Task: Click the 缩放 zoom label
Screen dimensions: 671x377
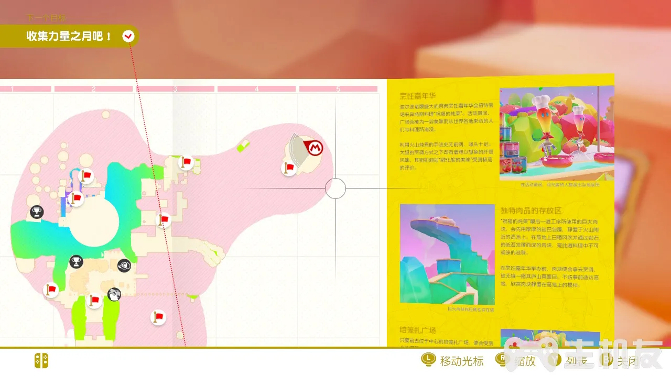Action: click(x=525, y=361)
